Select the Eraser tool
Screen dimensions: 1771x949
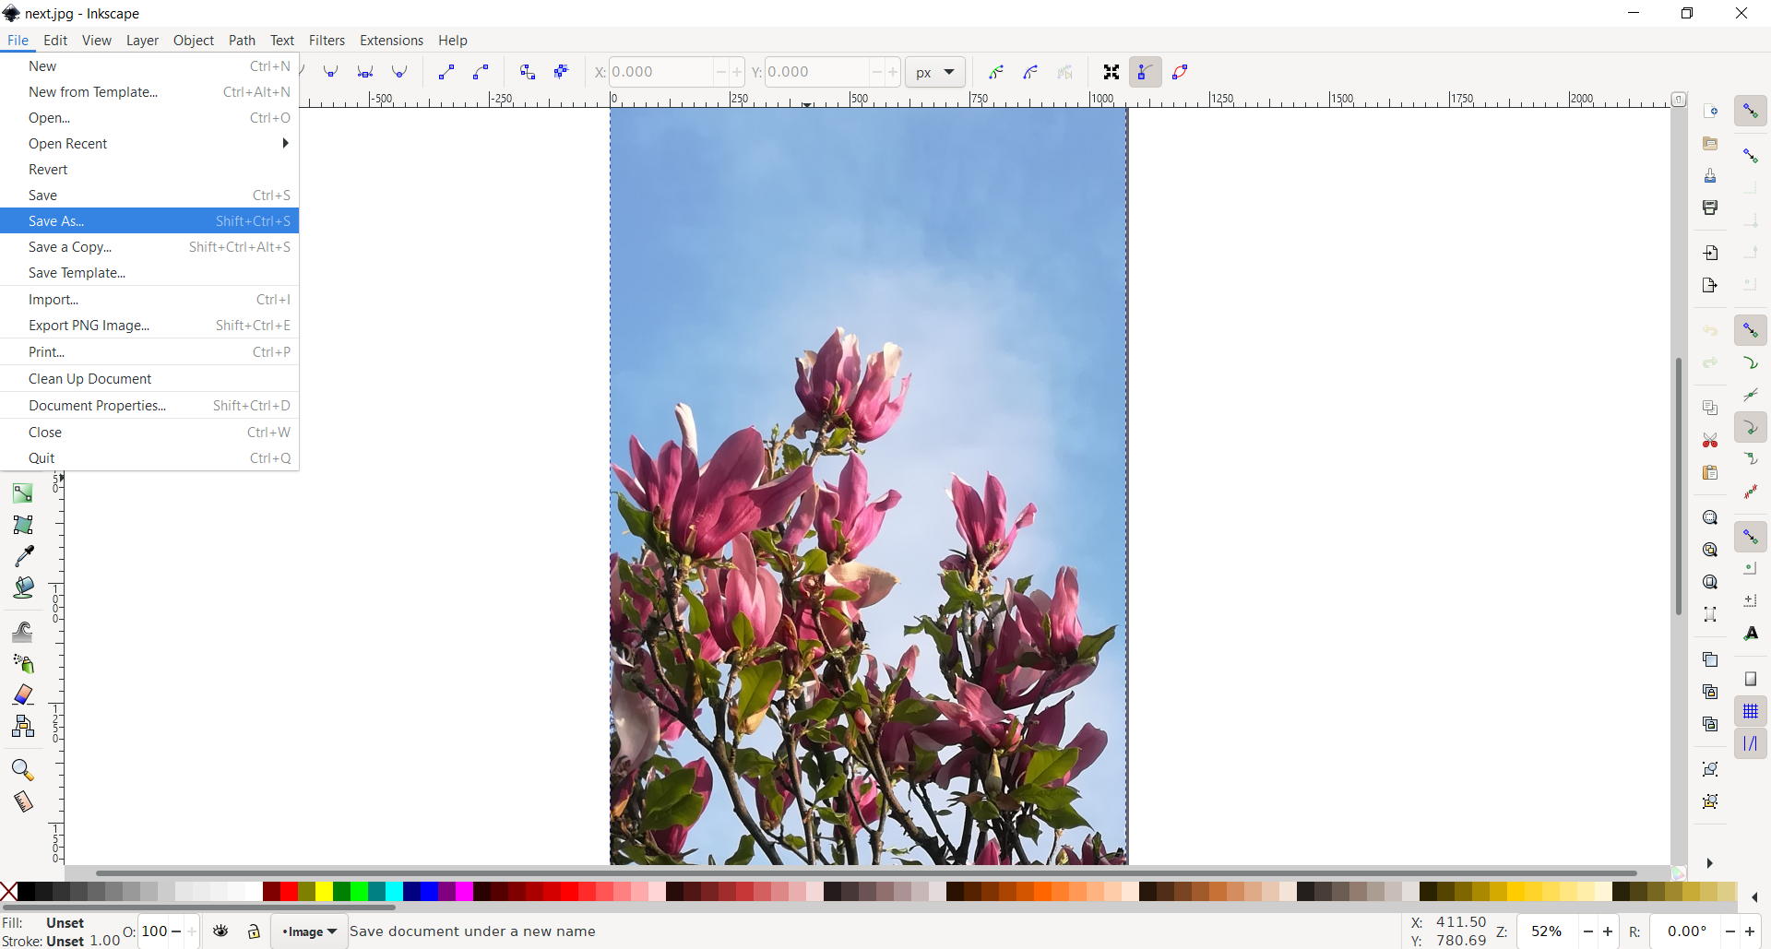click(x=22, y=694)
